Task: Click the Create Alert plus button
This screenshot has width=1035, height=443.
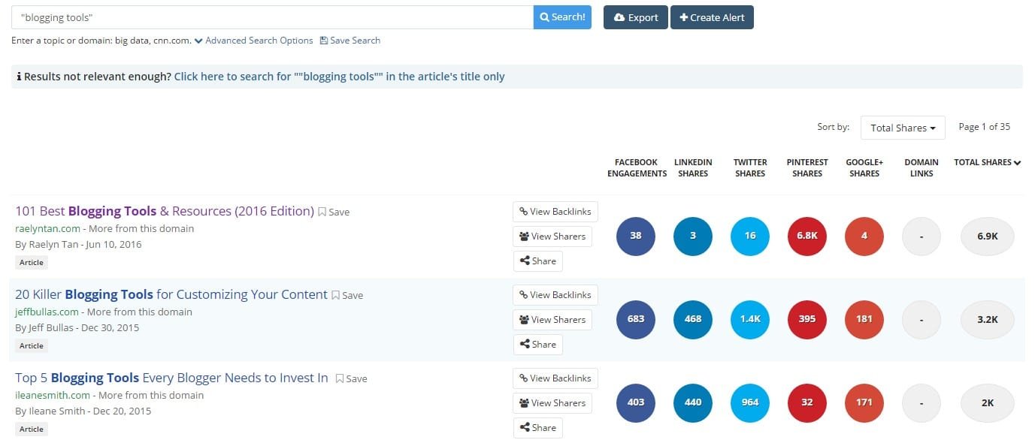Action: [x=711, y=17]
